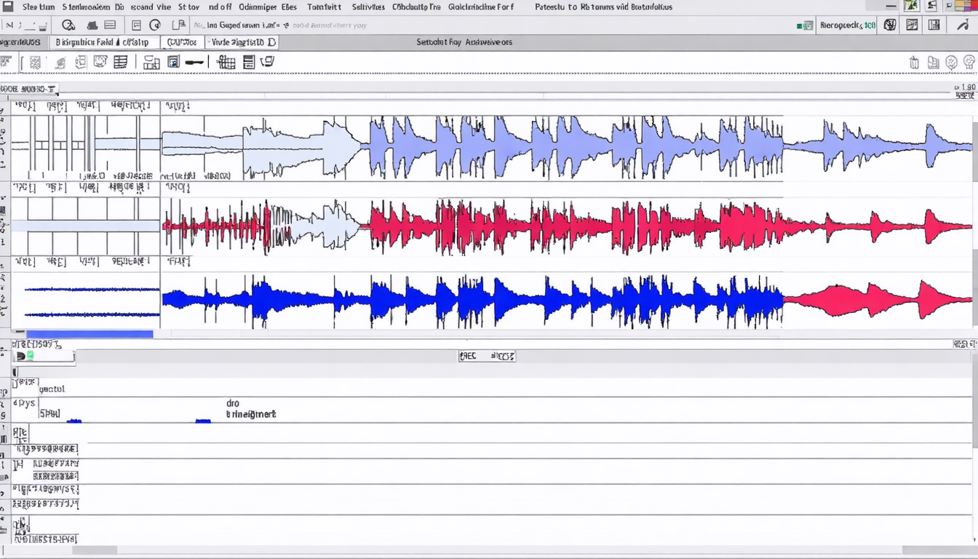978x559 pixels.
Task: Click the search text field in second toolbar
Action: [x=280, y=25]
